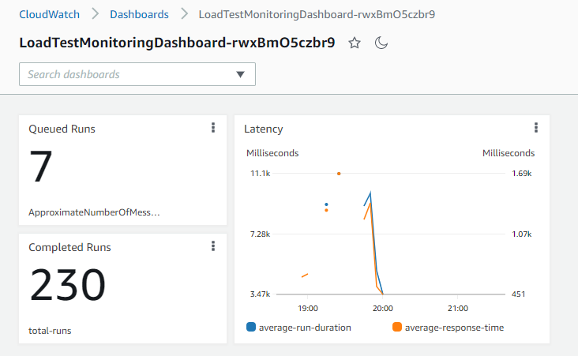Open the Completed Runs widget actions menu

click(x=213, y=246)
